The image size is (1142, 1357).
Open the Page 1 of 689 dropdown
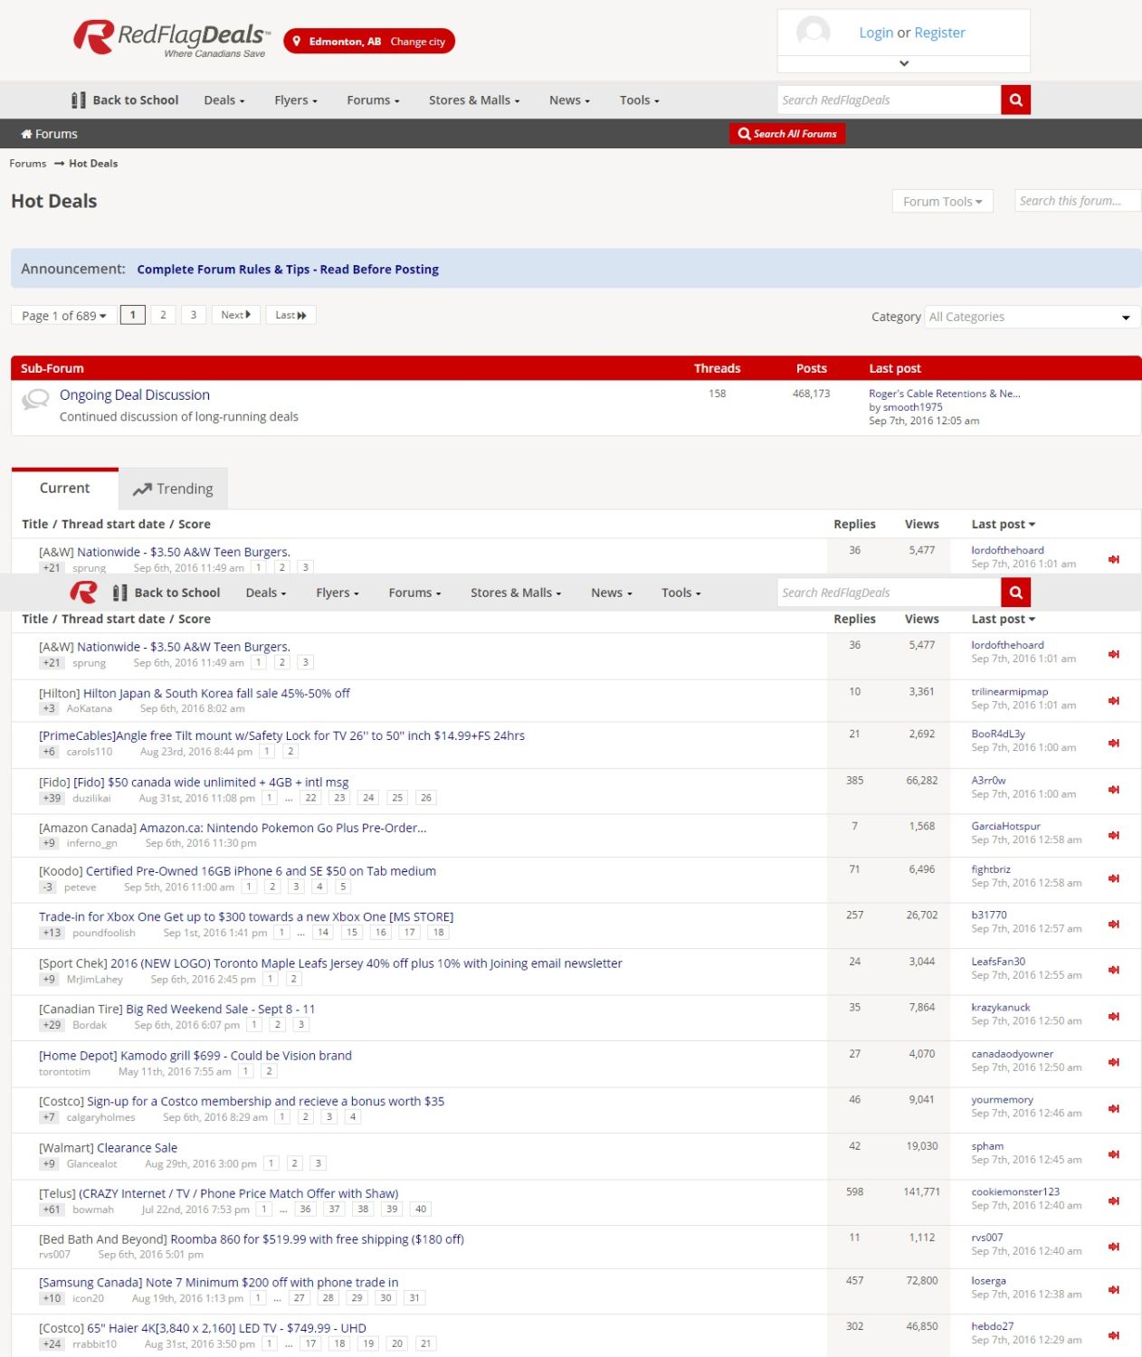[x=62, y=315]
